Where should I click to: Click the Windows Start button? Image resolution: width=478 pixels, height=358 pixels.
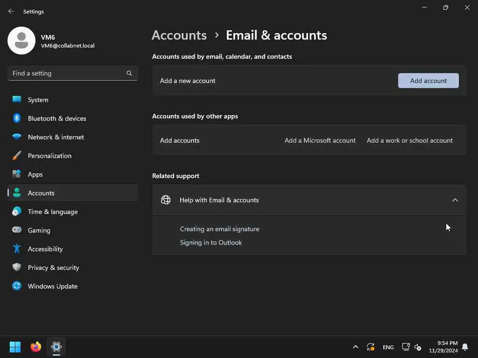click(x=15, y=347)
